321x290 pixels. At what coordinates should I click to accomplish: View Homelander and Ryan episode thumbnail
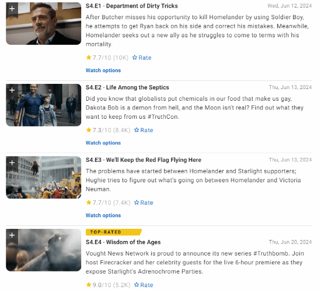pyautogui.click(x=43, y=105)
